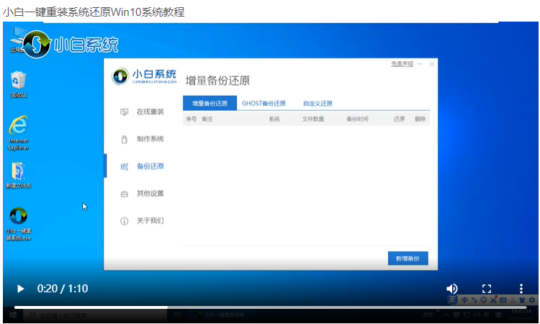Image resolution: width=540 pixels, height=324 pixels.
Task: Click the 王 IME icon in the system tray
Action: point(498,315)
